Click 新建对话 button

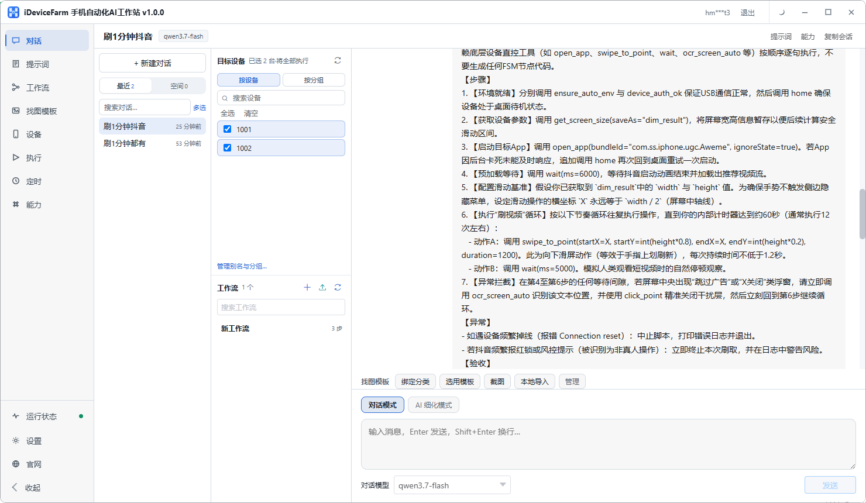tap(152, 63)
